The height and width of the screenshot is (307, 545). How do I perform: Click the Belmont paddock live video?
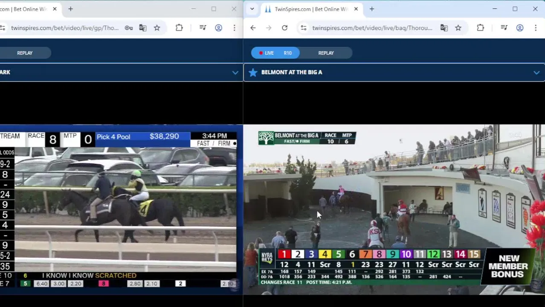(394, 209)
